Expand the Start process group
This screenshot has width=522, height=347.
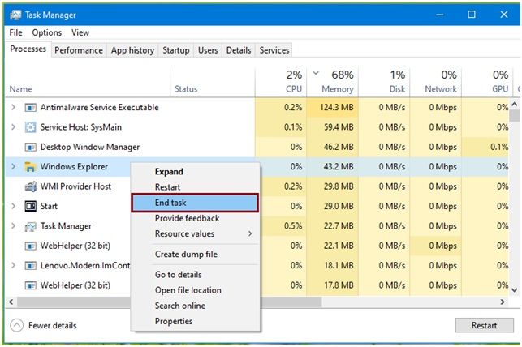coord(13,207)
